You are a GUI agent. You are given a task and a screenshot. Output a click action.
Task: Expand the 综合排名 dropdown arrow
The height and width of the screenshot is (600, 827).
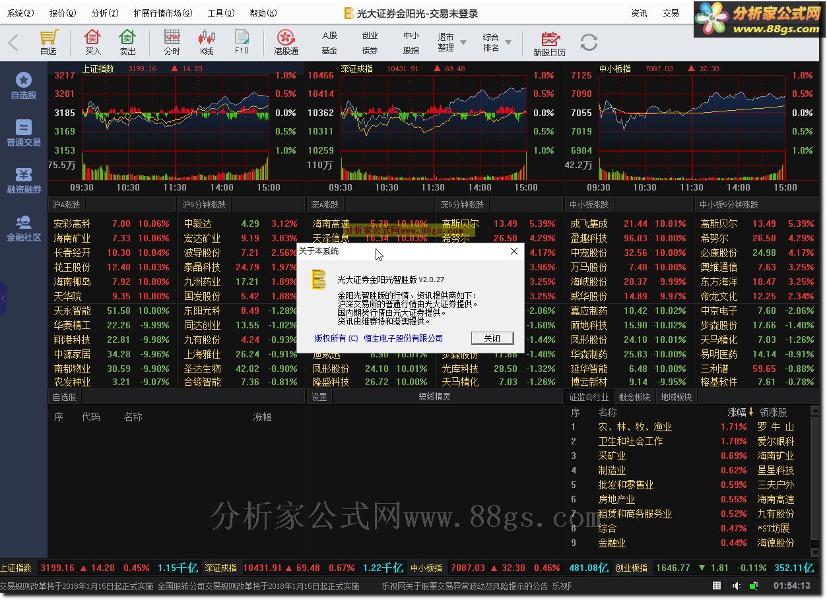(508, 43)
